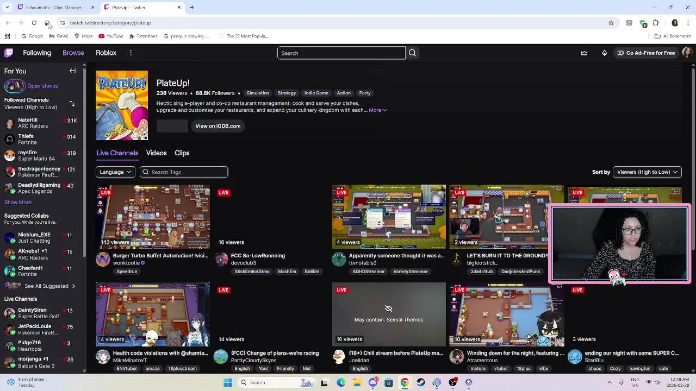This screenshot has width=696, height=391.
Task: Go to Chrome home page icon
Action: [x=47, y=23]
